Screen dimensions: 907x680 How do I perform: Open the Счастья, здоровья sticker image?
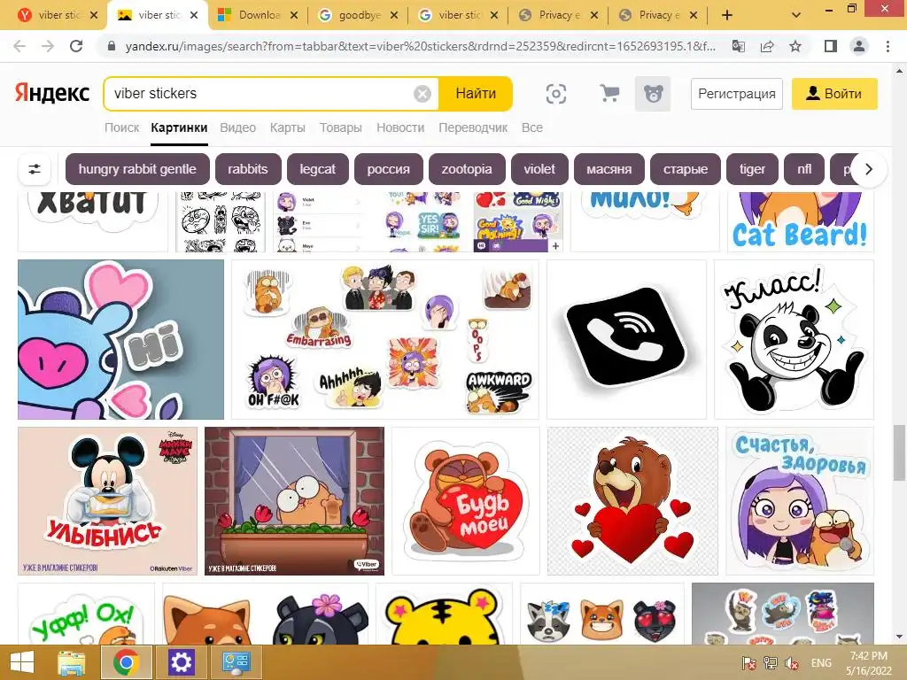pos(800,501)
